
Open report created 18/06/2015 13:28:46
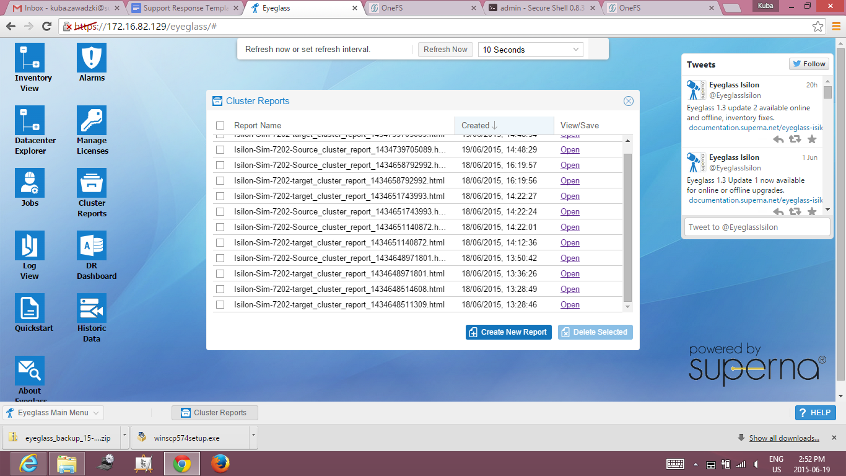[570, 305]
